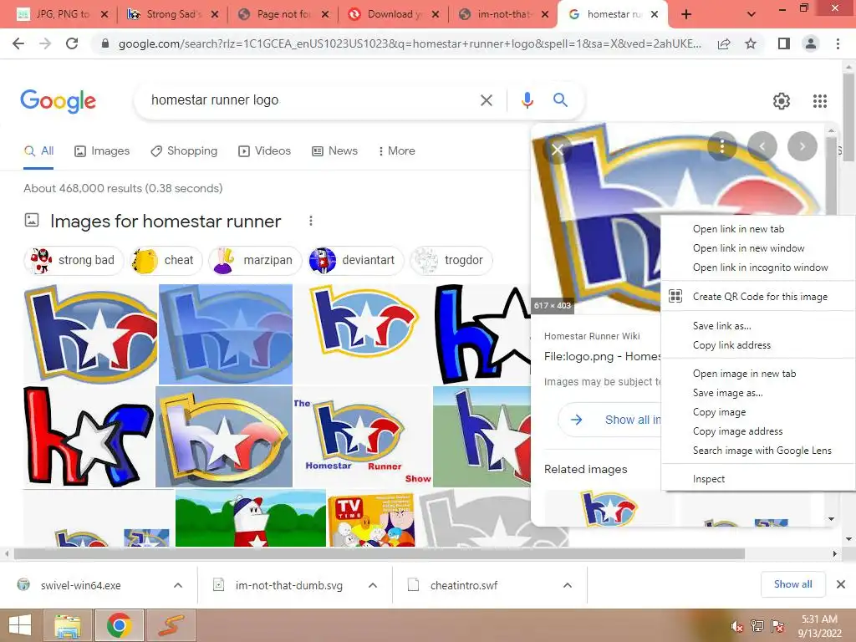Open the tab search dropdown arrow
The height and width of the screenshot is (642, 856).
point(752,15)
